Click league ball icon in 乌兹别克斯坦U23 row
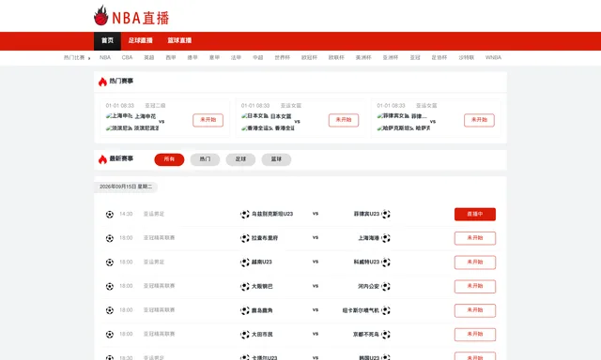 tap(110, 215)
